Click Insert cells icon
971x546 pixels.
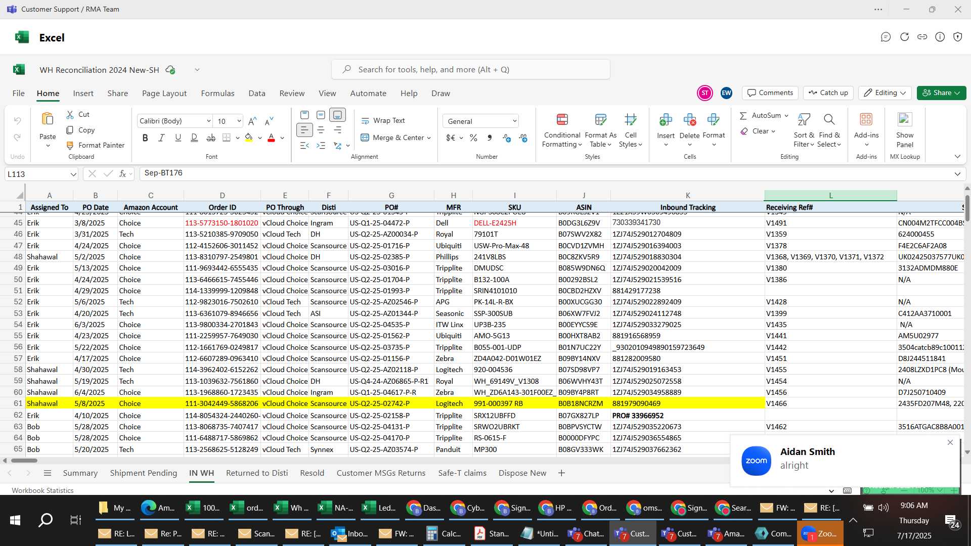(x=666, y=120)
